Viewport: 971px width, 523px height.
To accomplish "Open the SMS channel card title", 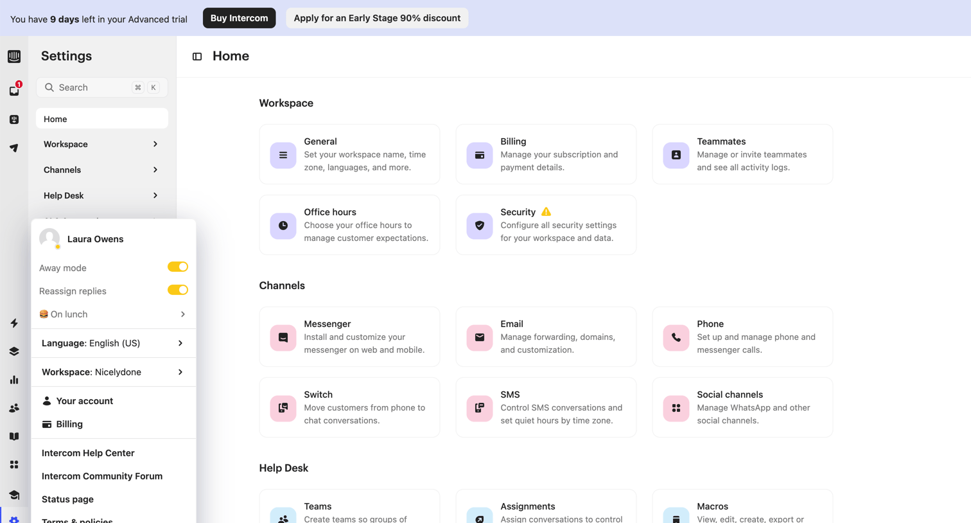I will point(510,394).
